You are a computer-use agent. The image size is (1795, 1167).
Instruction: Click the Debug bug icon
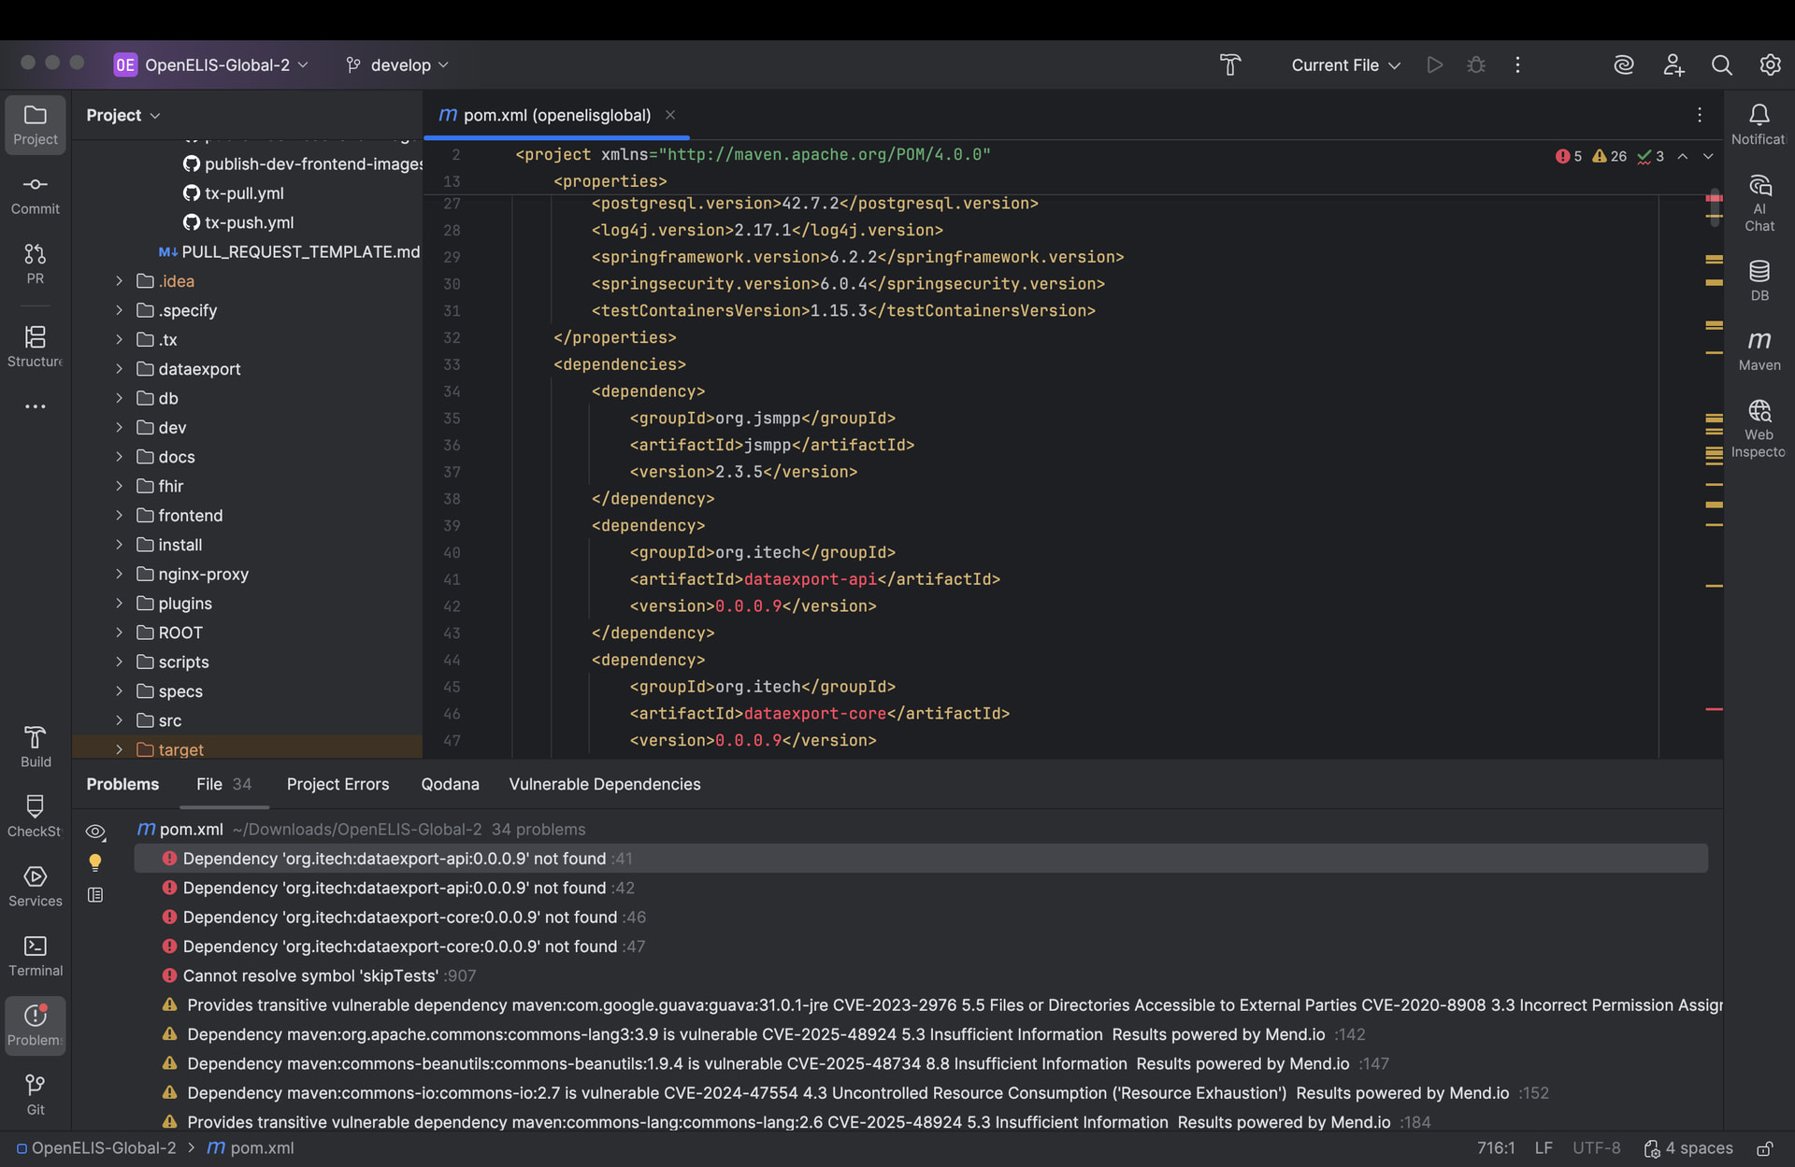tap(1476, 64)
